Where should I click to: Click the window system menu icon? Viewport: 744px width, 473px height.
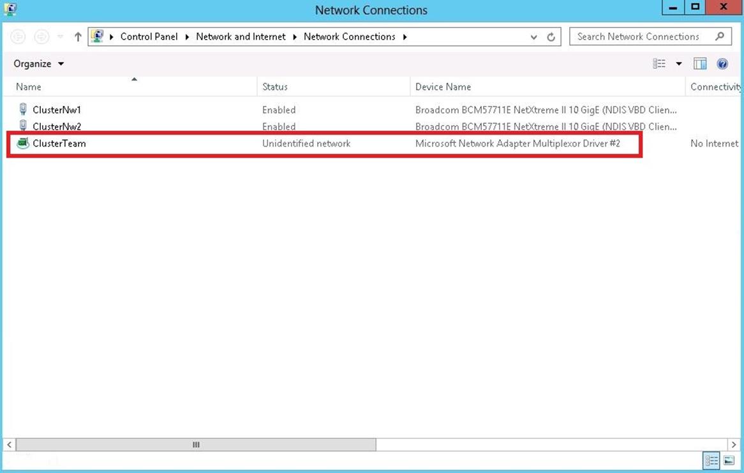(10, 9)
